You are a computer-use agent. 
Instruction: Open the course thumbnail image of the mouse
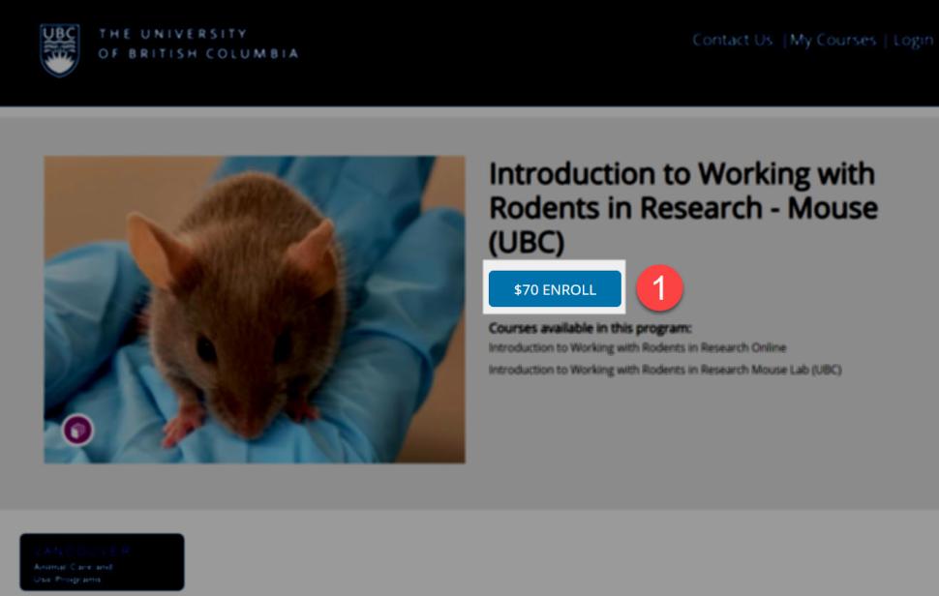click(x=255, y=309)
